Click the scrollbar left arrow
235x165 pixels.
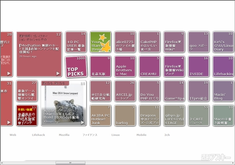2,163
